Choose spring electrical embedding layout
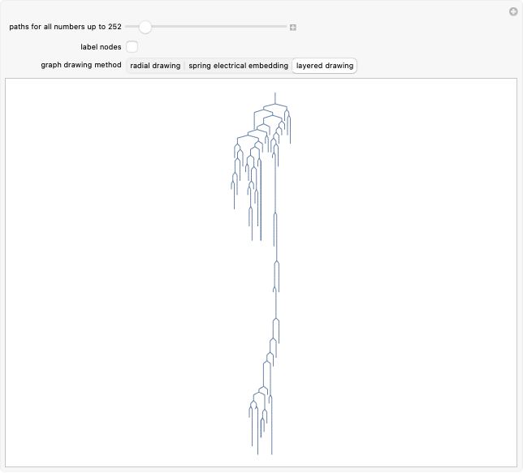The width and height of the screenshot is (523, 473). coord(238,66)
